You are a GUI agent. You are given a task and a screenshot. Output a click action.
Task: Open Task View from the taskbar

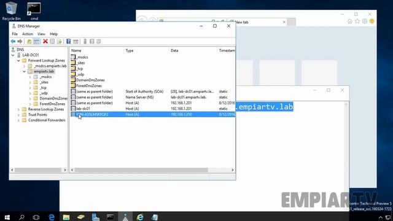(36, 217)
